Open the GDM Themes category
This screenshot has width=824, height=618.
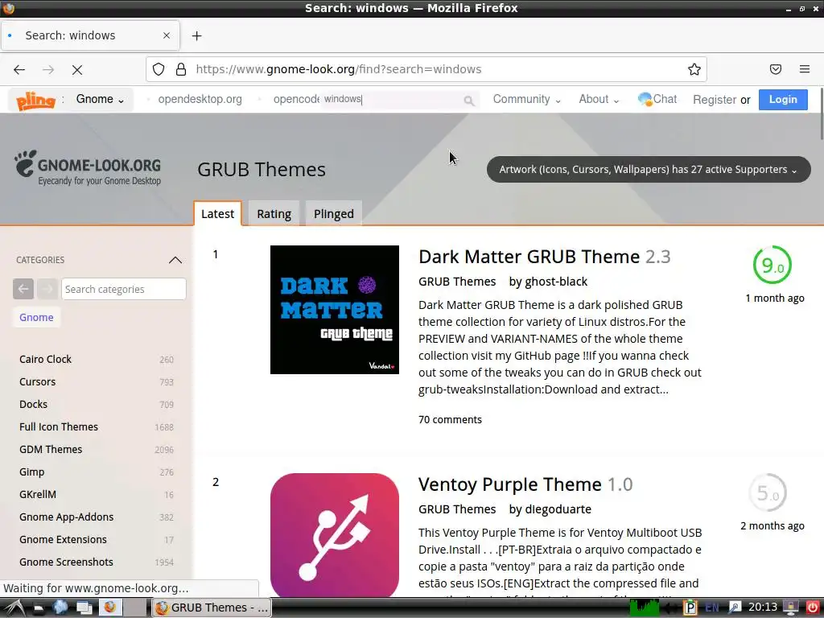pyautogui.click(x=51, y=449)
